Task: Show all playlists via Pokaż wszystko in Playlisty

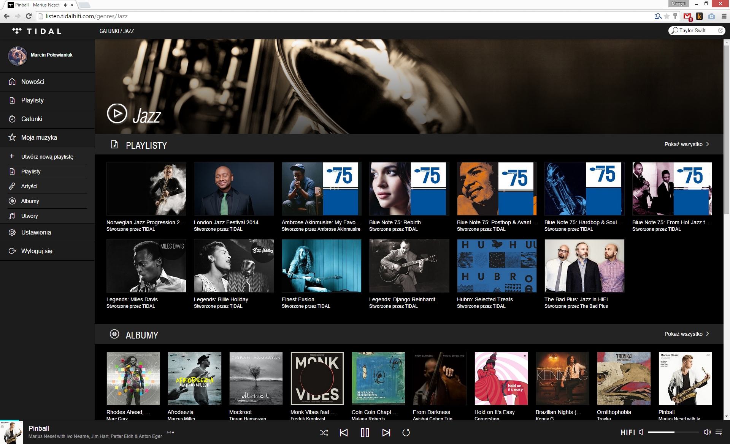Action: point(687,144)
